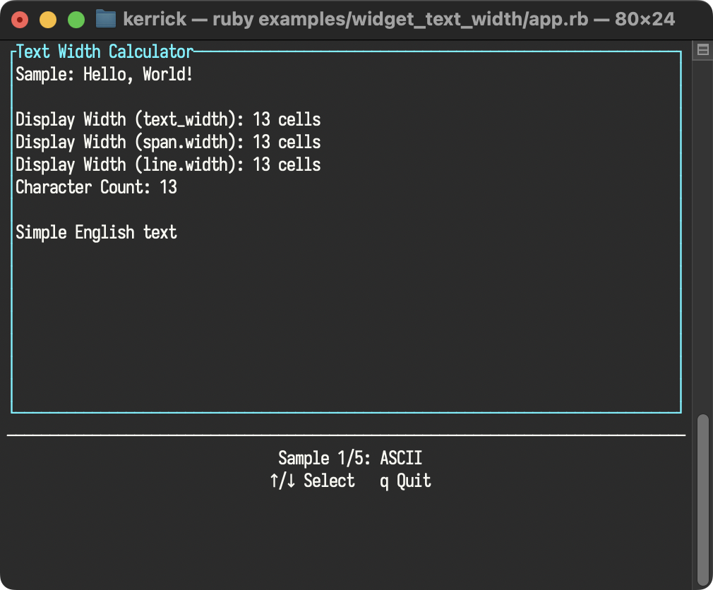Click the 'Simple English text' description

[x=96, y=232]
